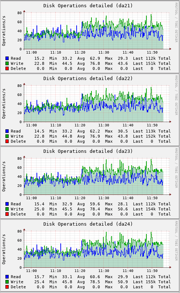The image size is (180, 293).
Task: Click the da23 Write Last value 50.6
Action: coord(123,209)
